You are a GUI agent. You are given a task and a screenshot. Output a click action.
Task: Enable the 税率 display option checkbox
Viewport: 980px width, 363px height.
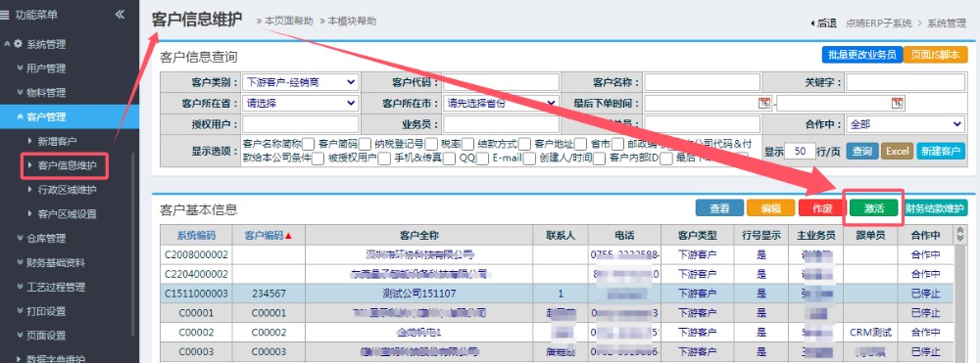(468, 145)
